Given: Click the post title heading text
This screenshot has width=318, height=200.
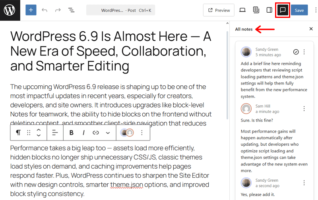Looking at the screenshot, I should (x=111, y=51).
